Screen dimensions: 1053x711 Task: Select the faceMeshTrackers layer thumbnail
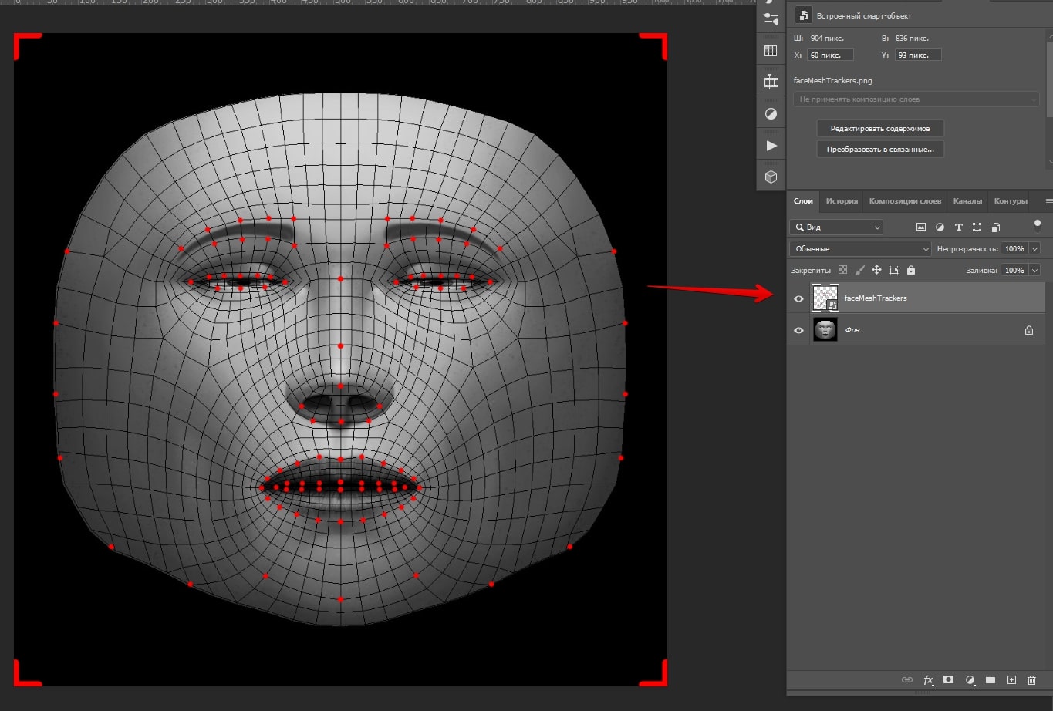(x=825, y=298)
